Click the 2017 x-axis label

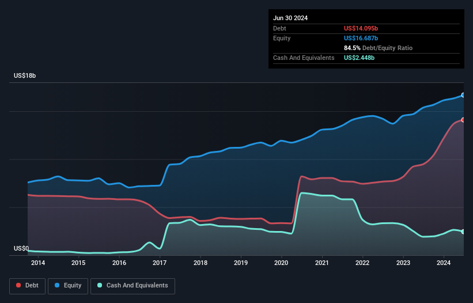coord(160,263)
